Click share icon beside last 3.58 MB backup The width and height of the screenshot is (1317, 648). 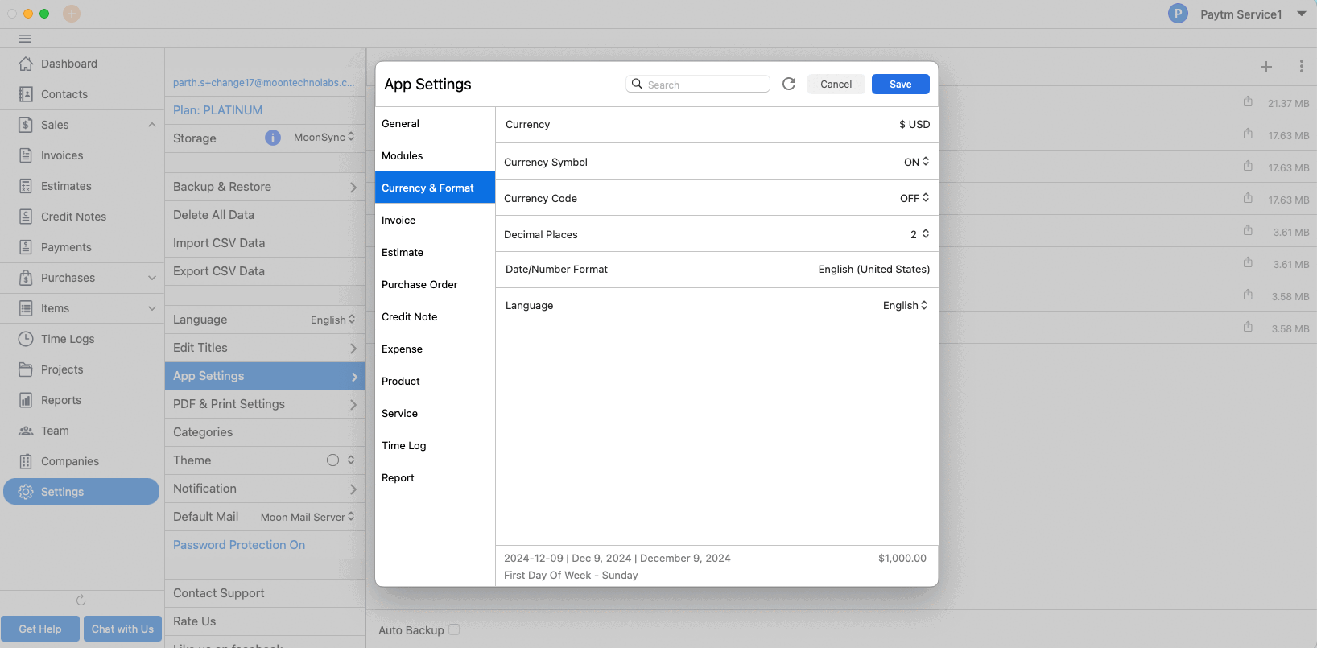[x=1248, y=327]
